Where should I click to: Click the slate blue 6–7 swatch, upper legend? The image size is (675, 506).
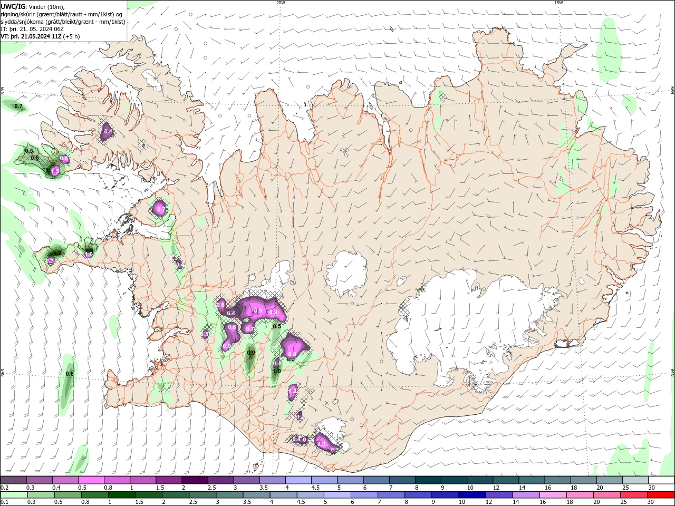376,480
